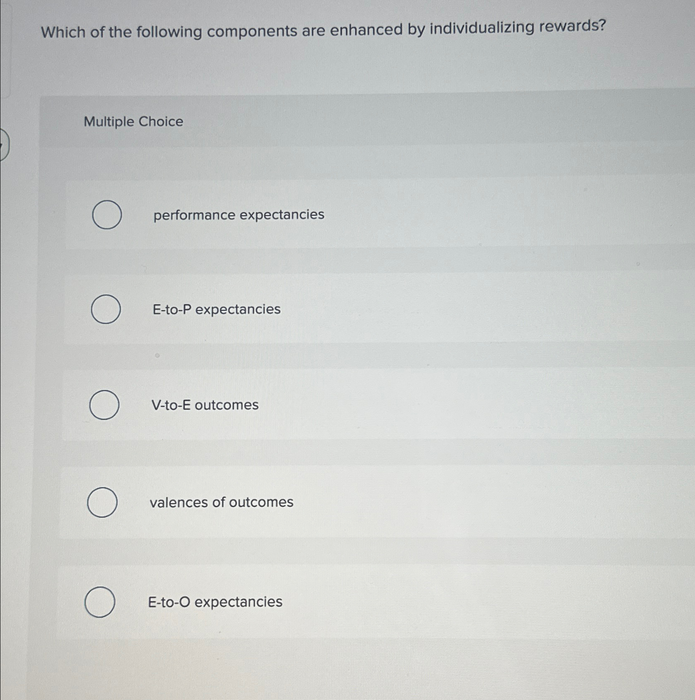Click the E-to-P expectancies answer text

(x=216, y=310)
